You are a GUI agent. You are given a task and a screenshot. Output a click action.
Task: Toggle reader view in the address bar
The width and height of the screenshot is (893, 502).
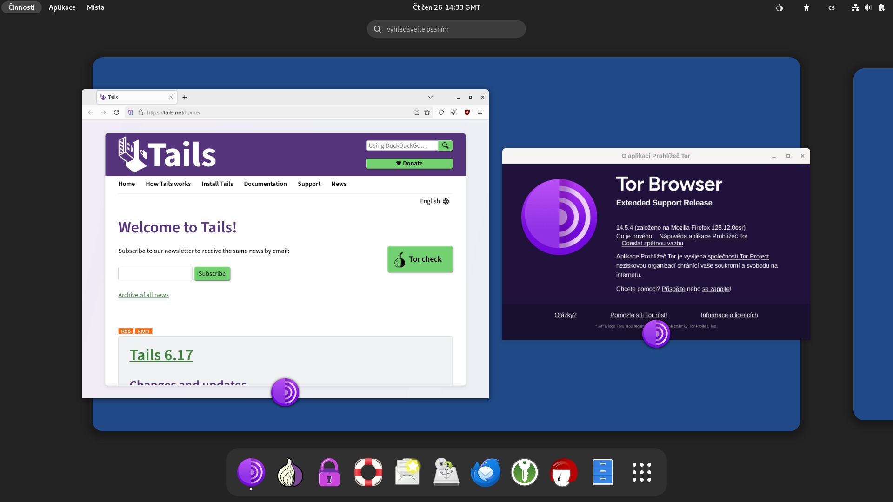point(417,112)
